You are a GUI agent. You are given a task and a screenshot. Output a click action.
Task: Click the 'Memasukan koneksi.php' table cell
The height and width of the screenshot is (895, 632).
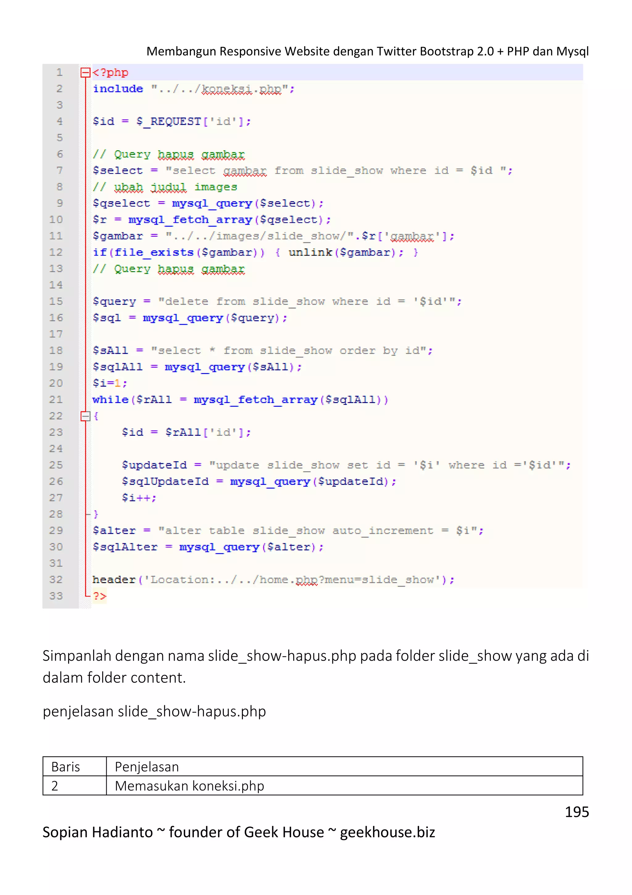coord(344,786)
